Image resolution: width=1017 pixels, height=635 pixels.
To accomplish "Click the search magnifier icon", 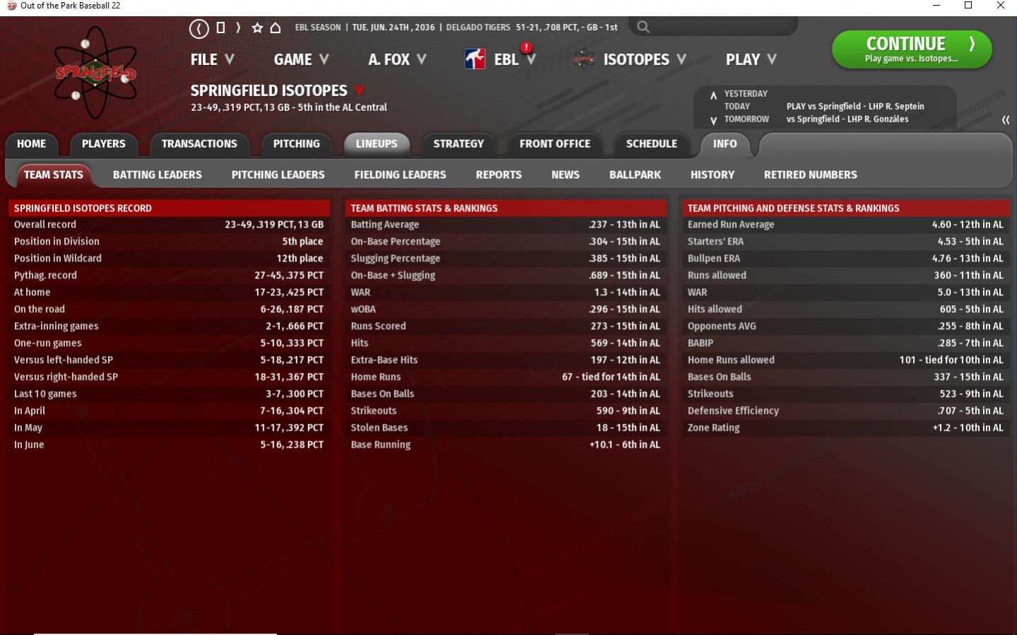I will [642, 27].
